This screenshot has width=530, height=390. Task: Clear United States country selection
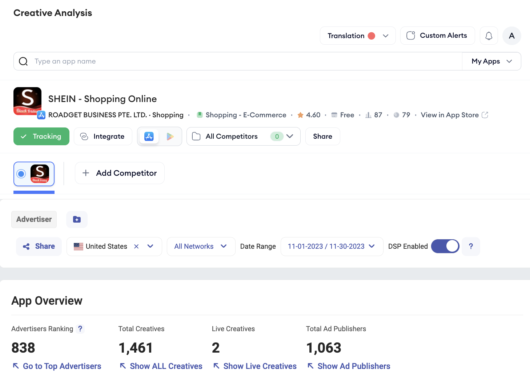pos(136,246)
